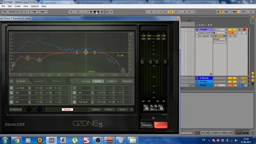Open the Ext. In input type dropdown
The height and width of the screenshot is (144, 256).
pyautogui.click(x=220, y=30)
